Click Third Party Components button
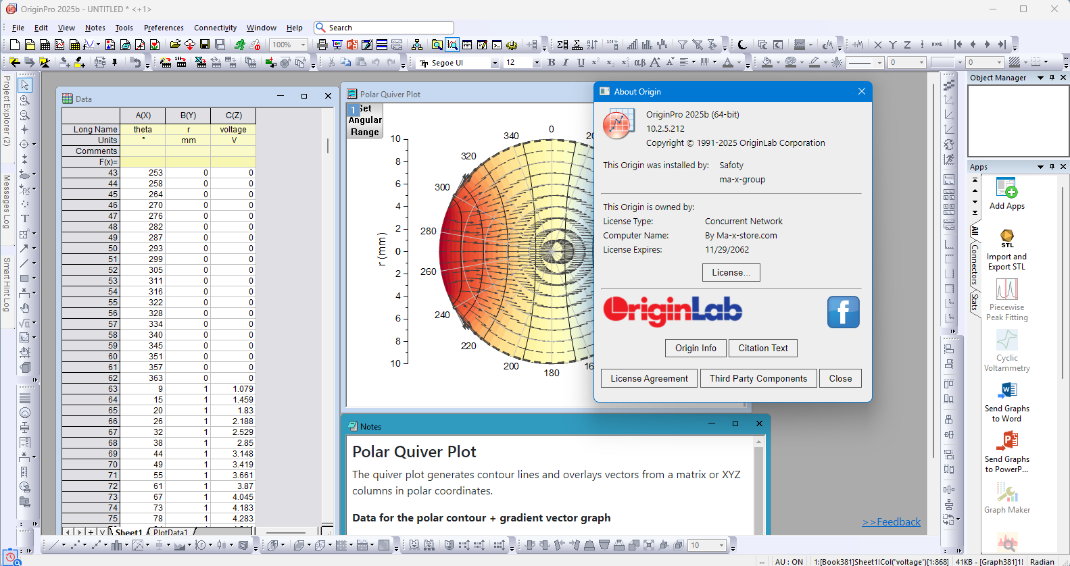This screenshot has width=1070, height=566. tap(758, 378)
